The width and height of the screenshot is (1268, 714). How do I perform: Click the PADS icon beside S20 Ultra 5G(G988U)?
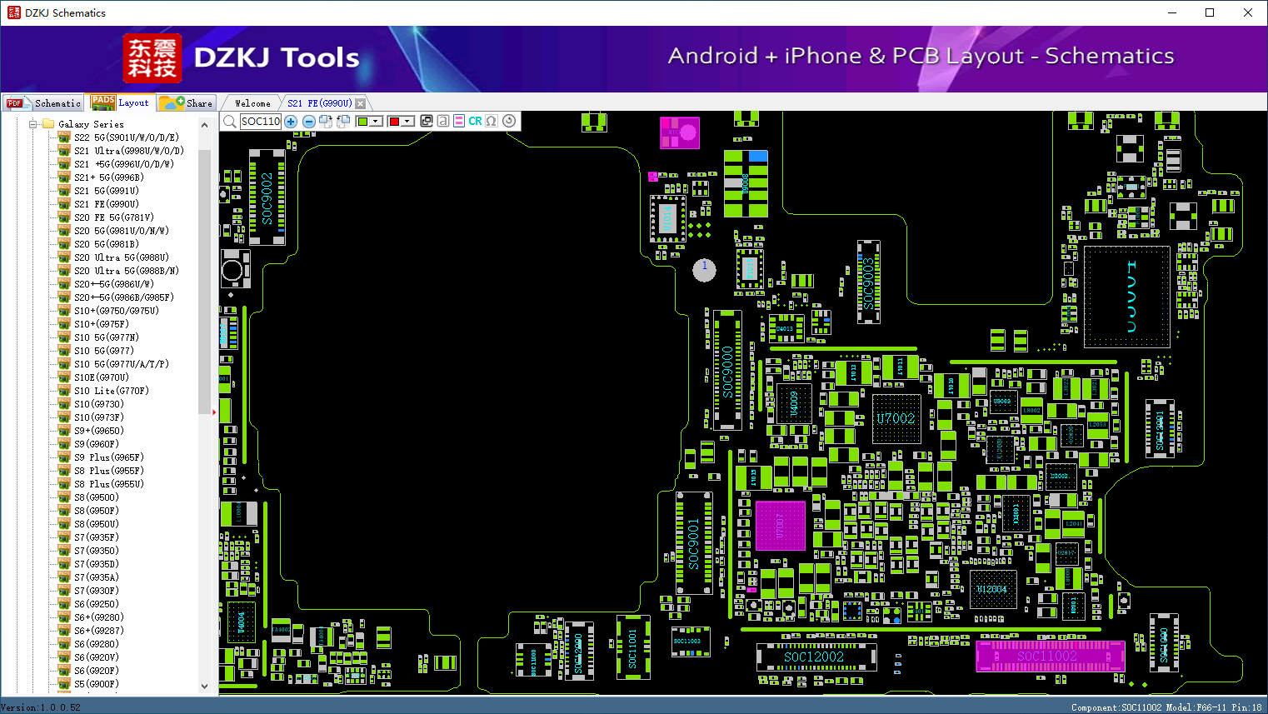point(64,257)
